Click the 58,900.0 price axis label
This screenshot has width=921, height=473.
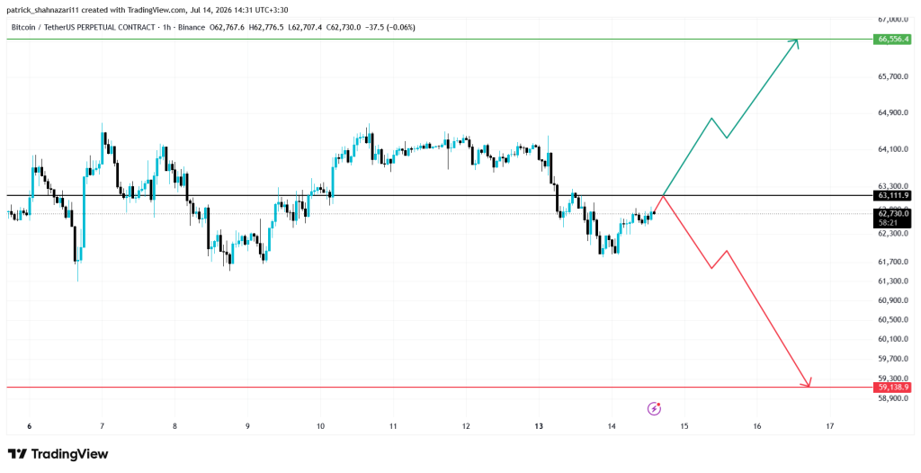[x=893, y=398]
